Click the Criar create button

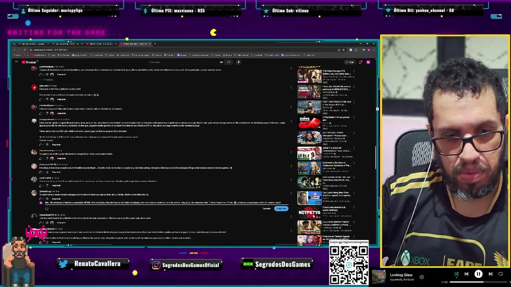pos(350,62)
